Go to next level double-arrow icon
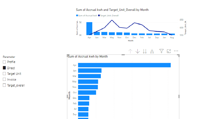Image resolution: width=198 pixels, height=119 pixels. pyautogui.click(x=145, y=51)
